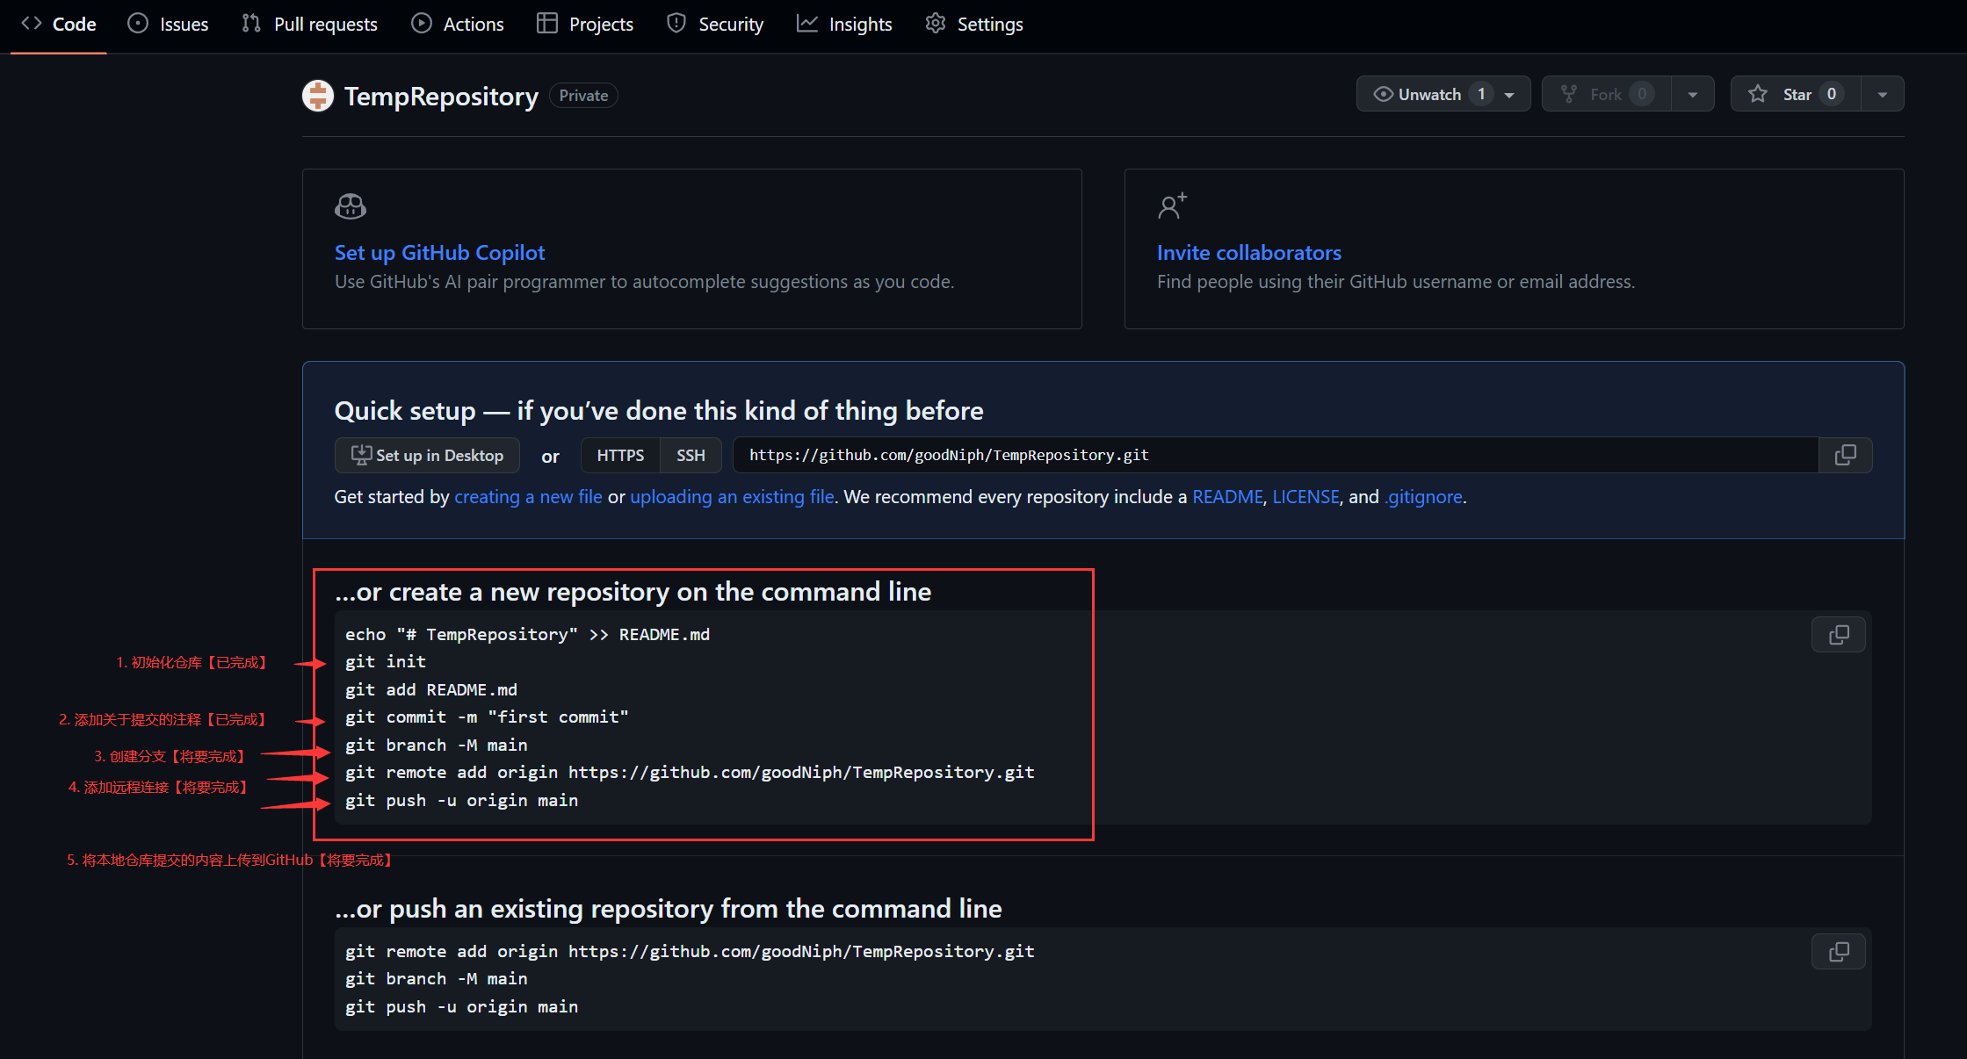
Task: Click the TempRepository name link
Action: (x=441, y=96)
